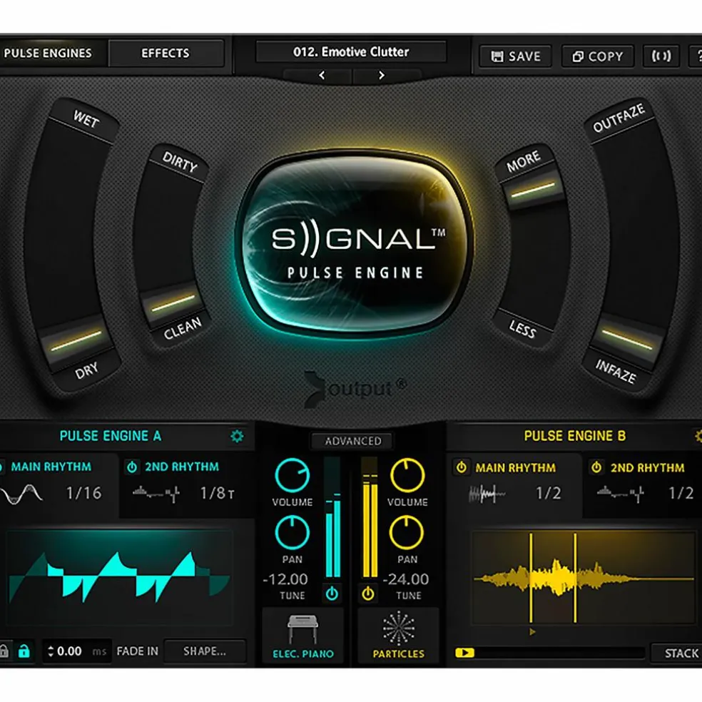Viewport: 702px width, 702px height.
Task: Click the fade-in time stepper arrows
Action: (x=51, y=651)
